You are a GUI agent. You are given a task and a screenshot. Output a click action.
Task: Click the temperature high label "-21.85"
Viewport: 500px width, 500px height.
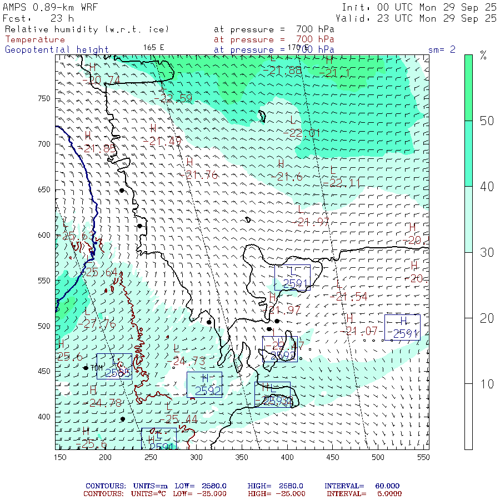[97, 148]
